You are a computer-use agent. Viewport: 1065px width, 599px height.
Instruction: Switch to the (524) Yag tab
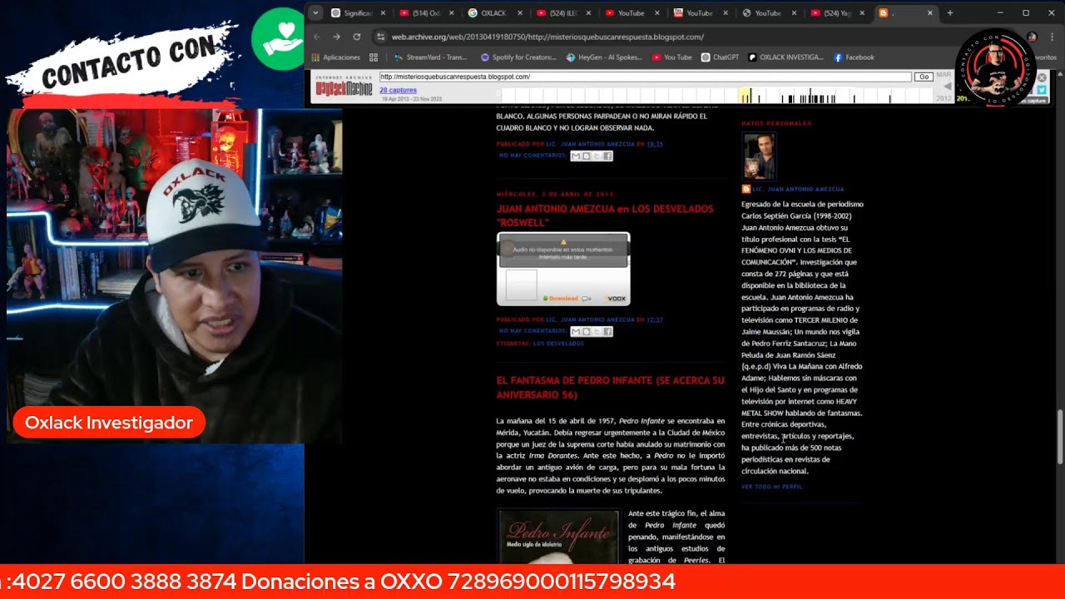838,13
